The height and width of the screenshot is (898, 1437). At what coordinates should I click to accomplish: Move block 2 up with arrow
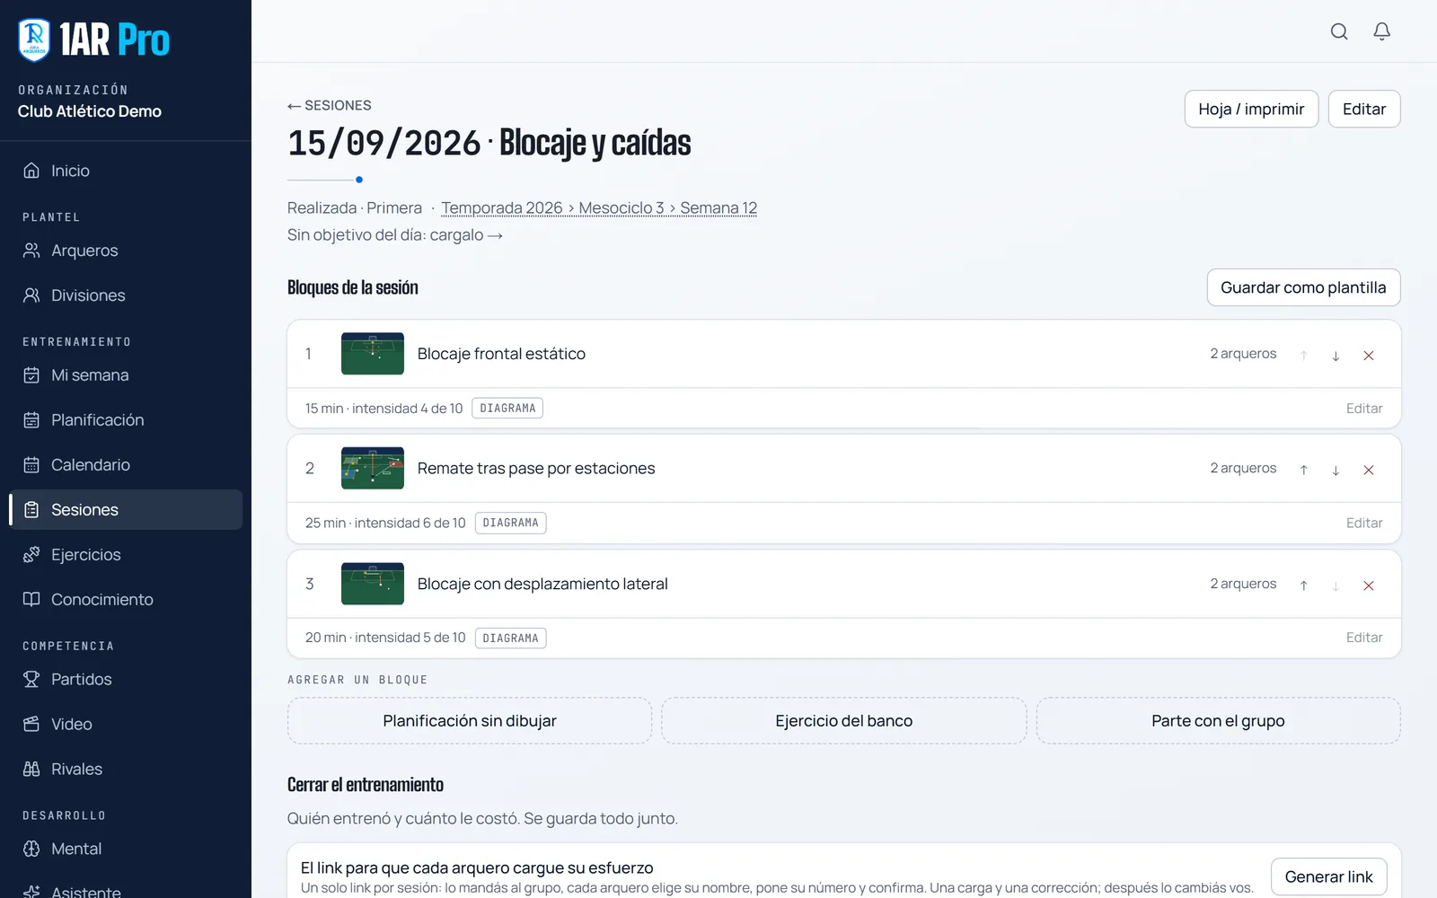1303,470
